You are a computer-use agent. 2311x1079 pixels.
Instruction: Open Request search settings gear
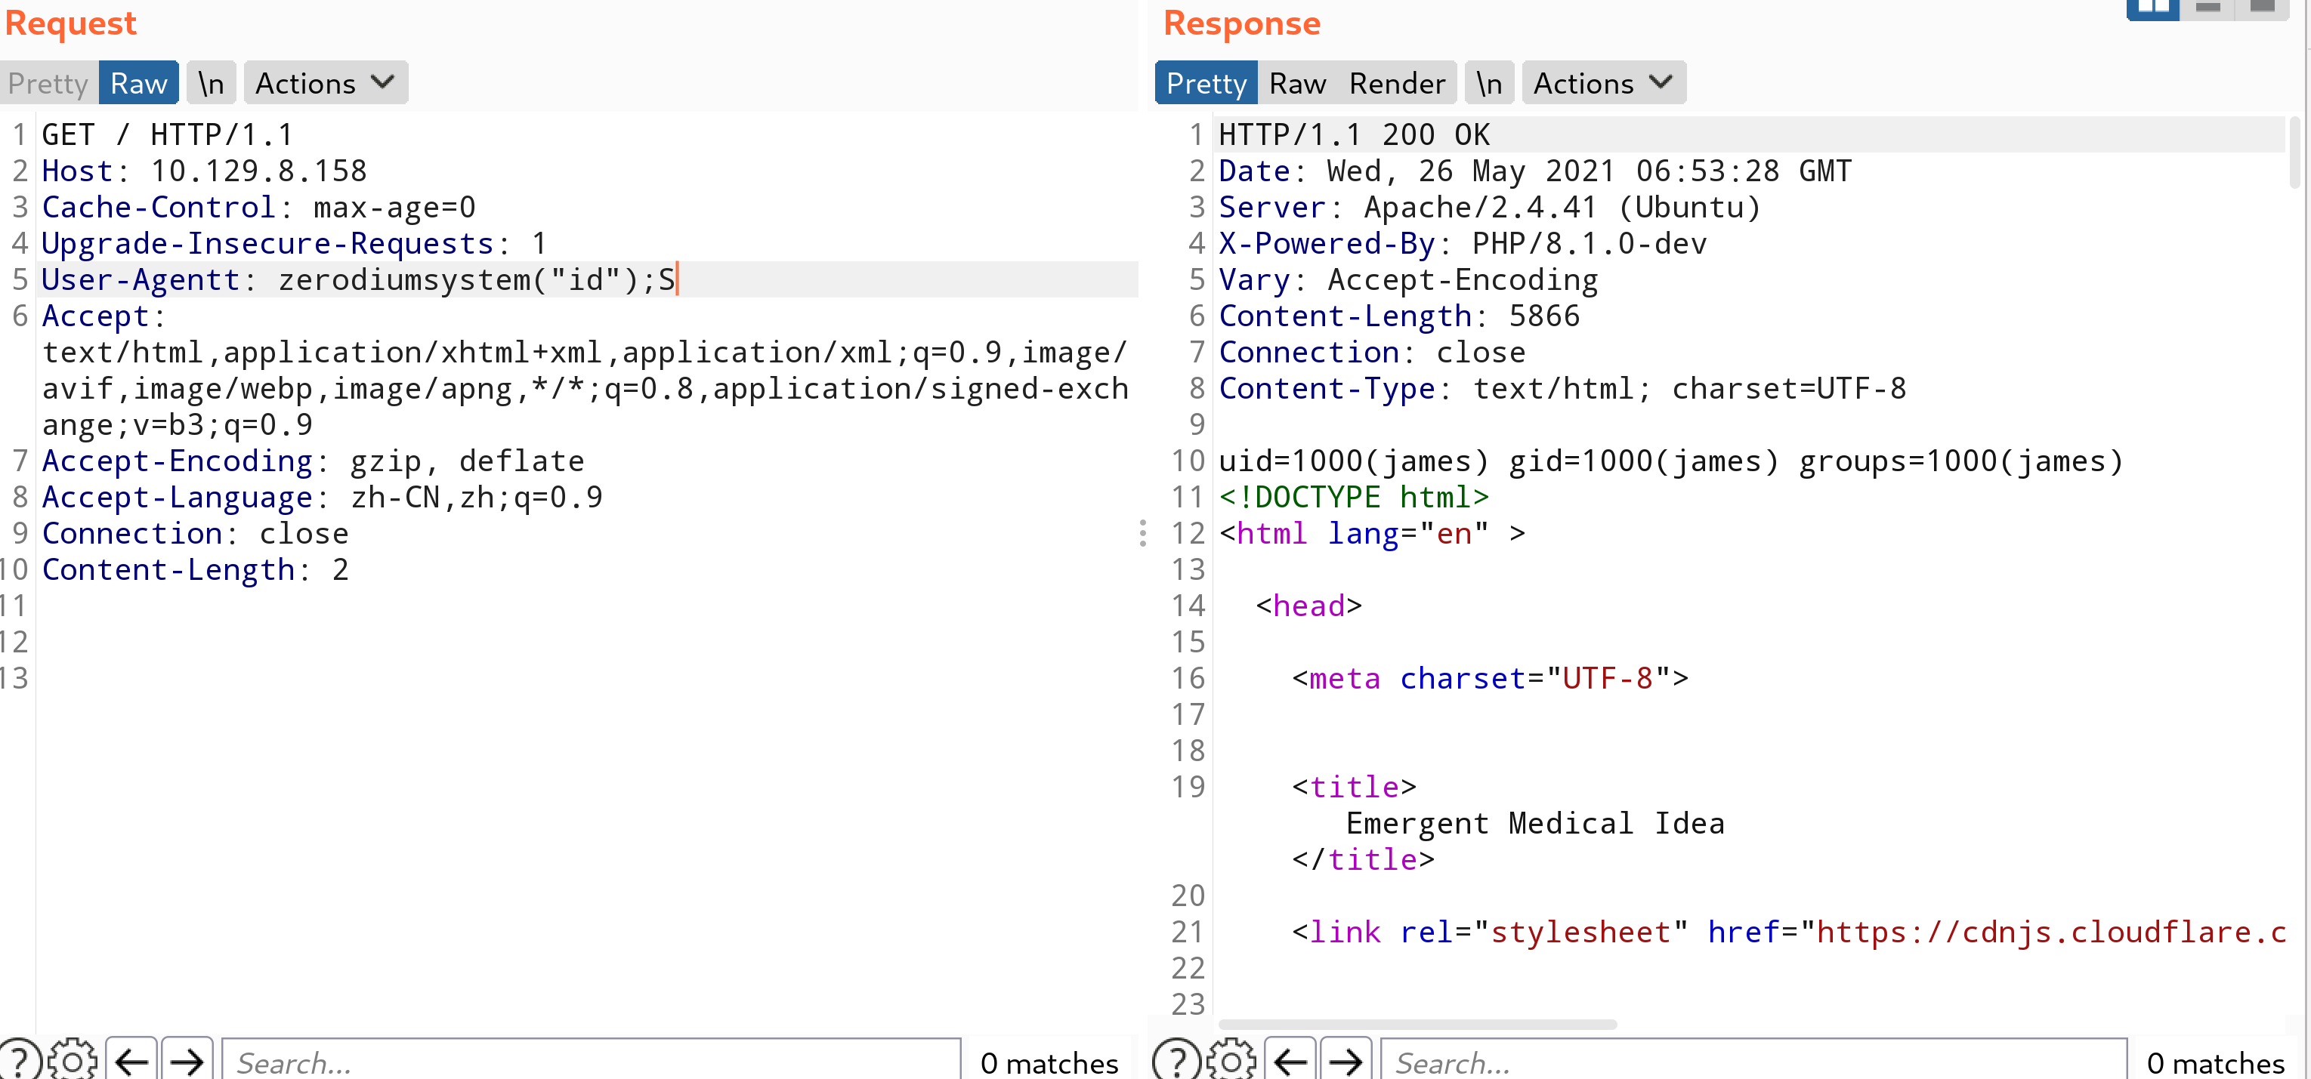(x=73, y=1061)
